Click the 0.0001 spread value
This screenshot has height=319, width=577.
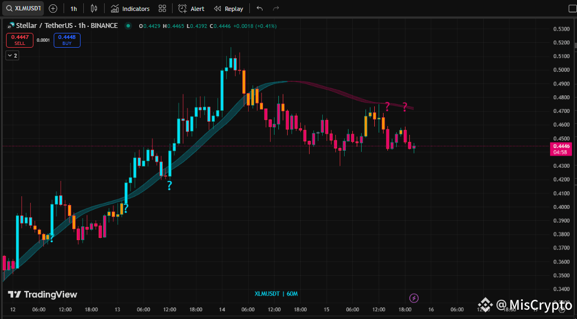tap(43, 40)
